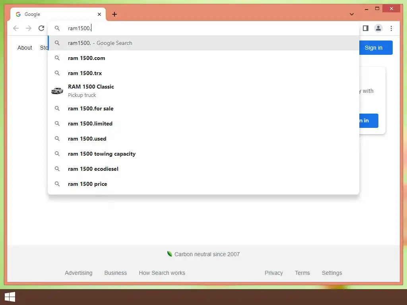Open the Privacy footer link
The height and width of the screenshot is (305, 407).
(273, 273)
